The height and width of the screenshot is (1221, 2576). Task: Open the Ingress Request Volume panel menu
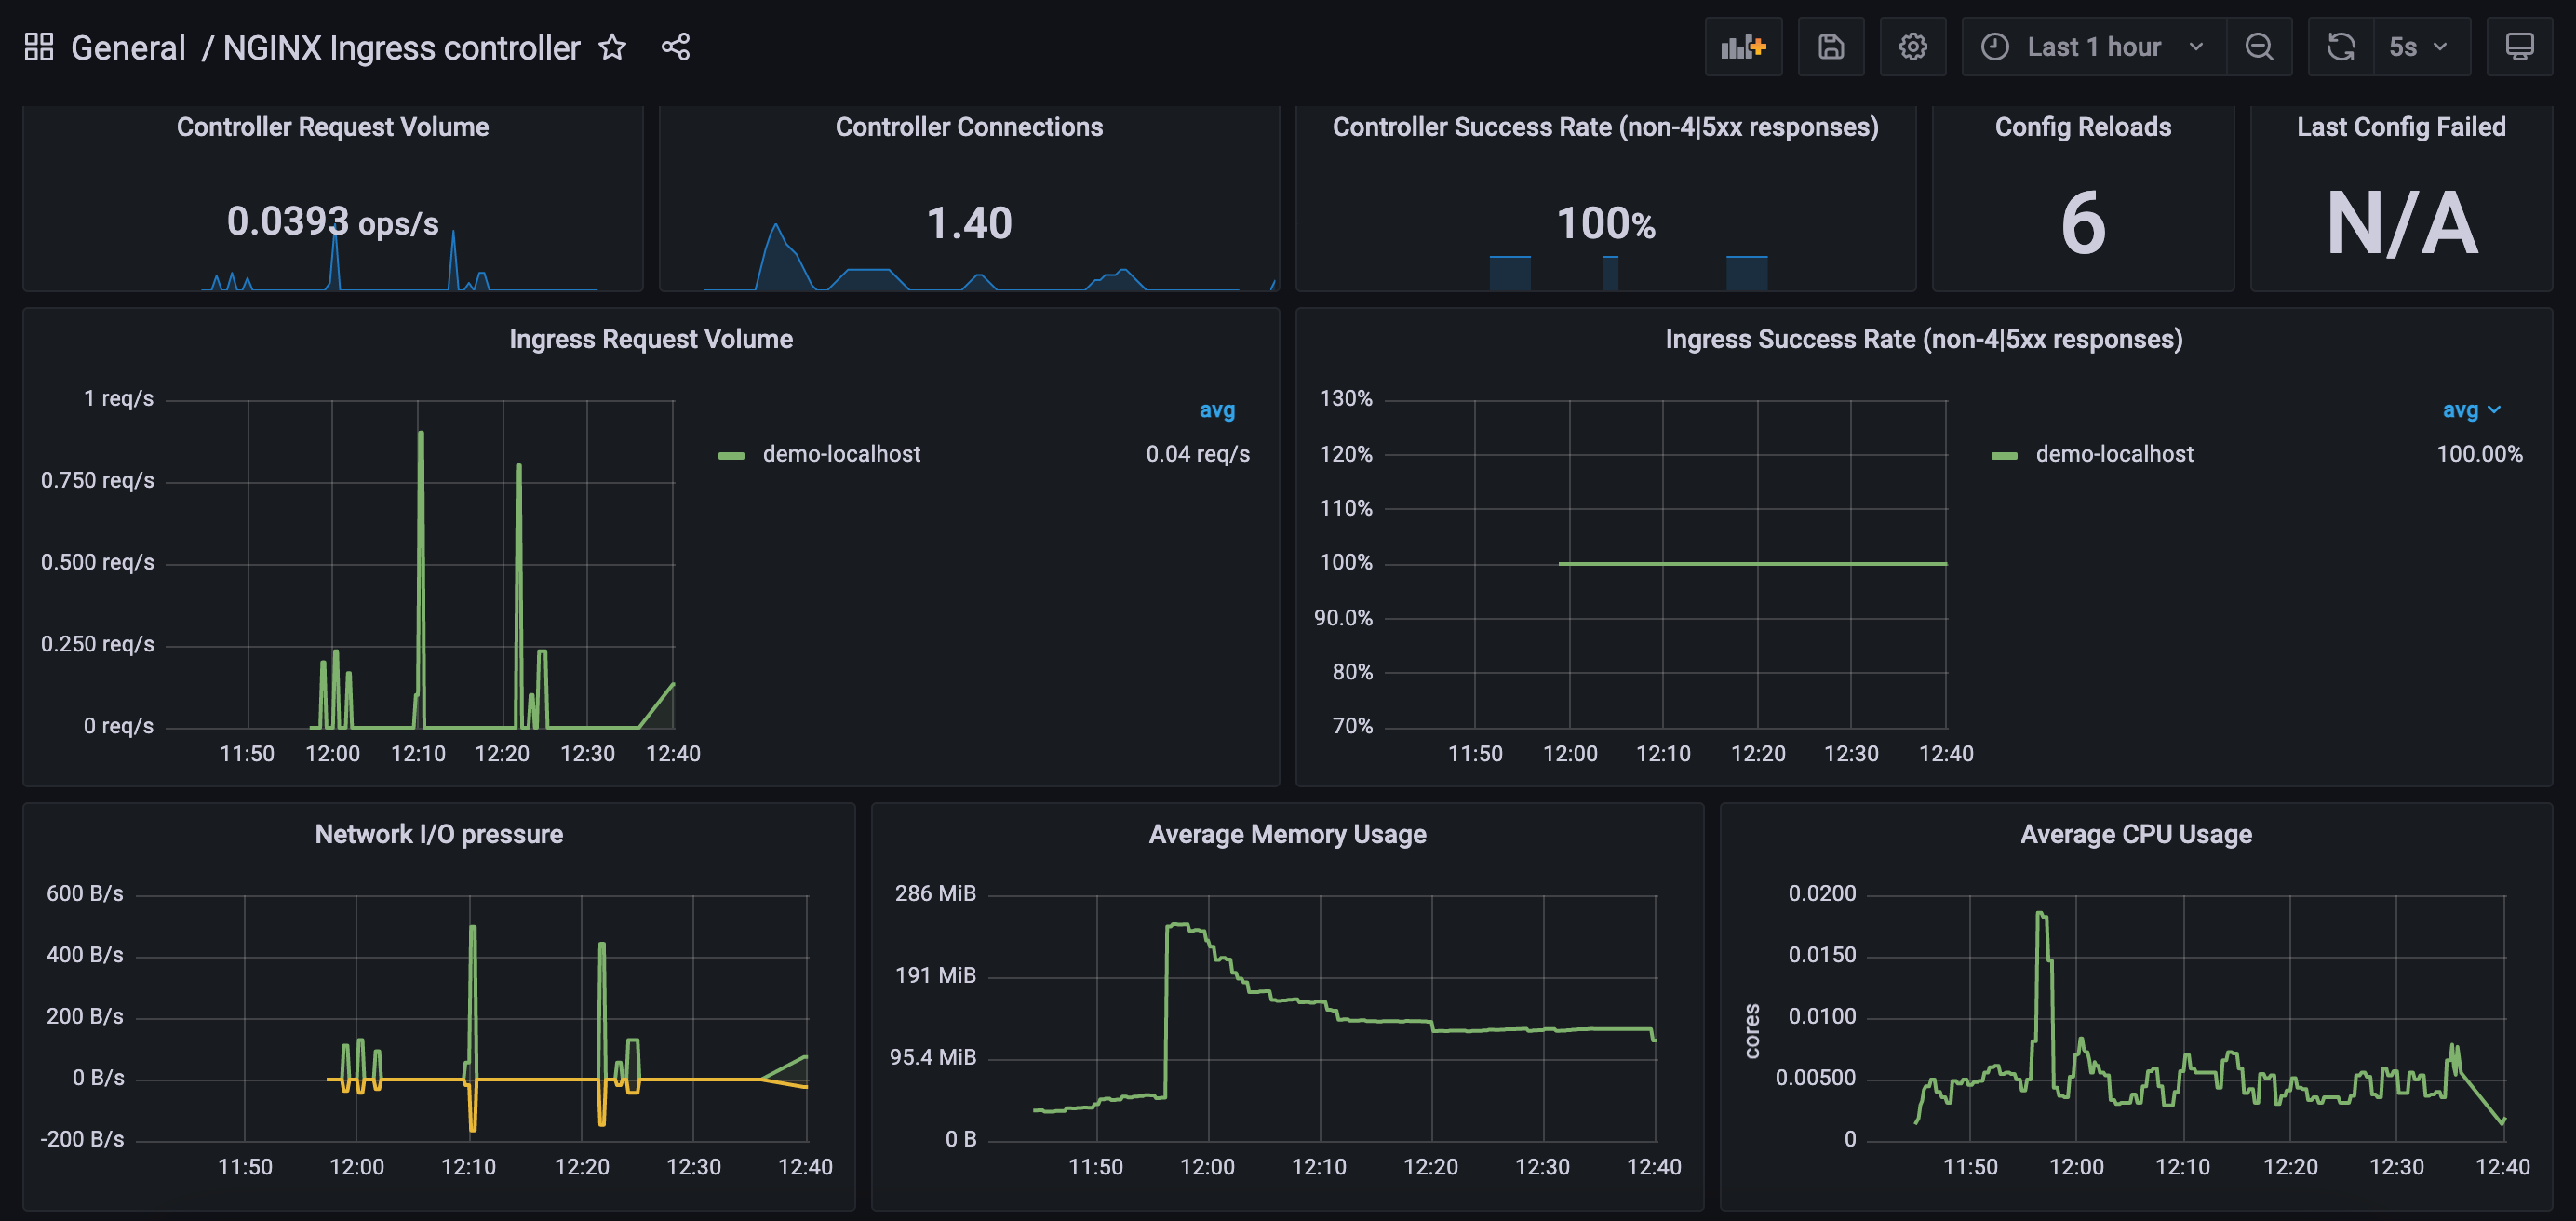pos(651,339)
